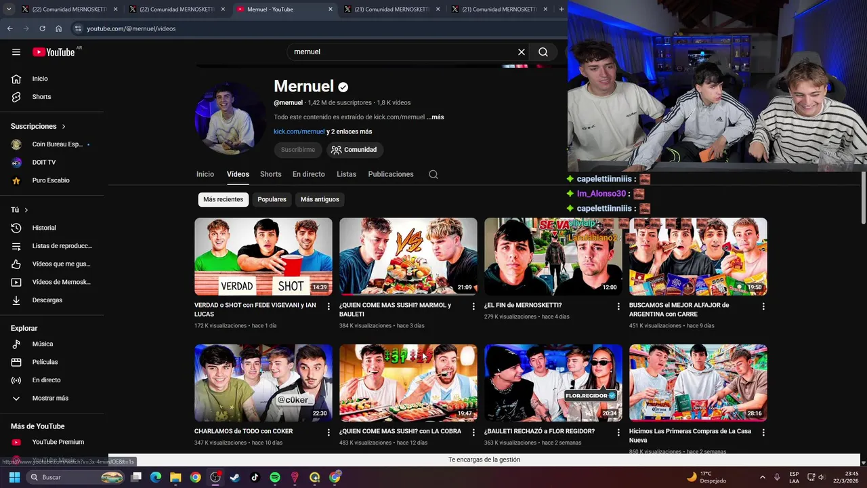
Task: Switch to Listas tab
Action: coord(346,174)
